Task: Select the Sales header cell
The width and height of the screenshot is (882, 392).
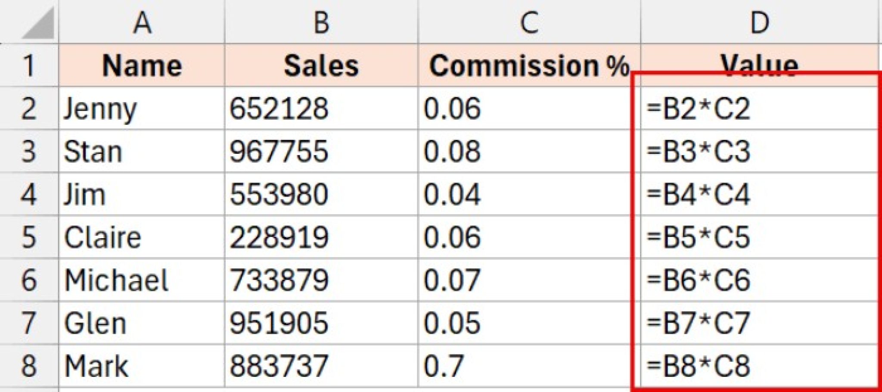Action: tap(321, 65)
